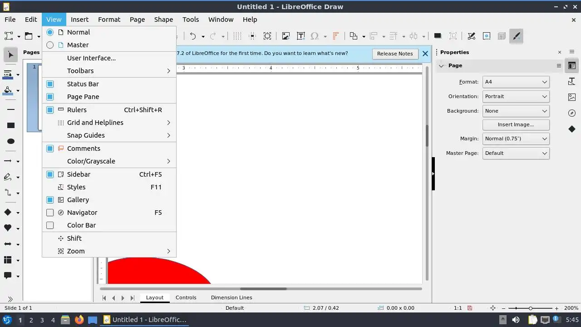Toggle the Display Grid toolbar icon
Image resolution: width=581 pixels, height=327 pixels.
pos(237,36)
